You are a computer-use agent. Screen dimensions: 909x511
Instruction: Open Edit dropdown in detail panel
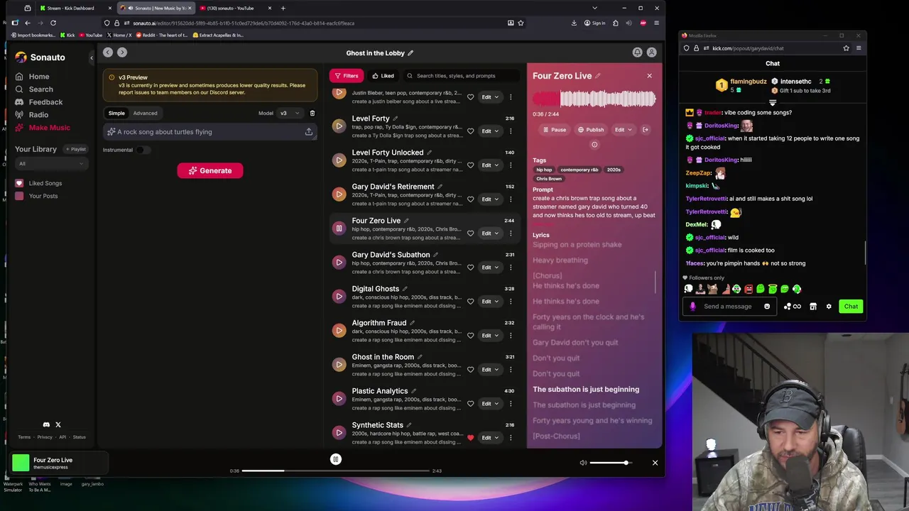tap(623, 130)
